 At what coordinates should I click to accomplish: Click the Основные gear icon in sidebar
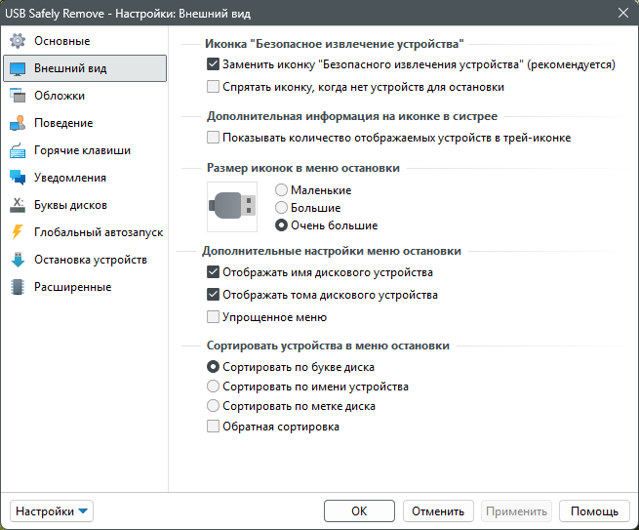pyautogui.click(x=17, y=41)
